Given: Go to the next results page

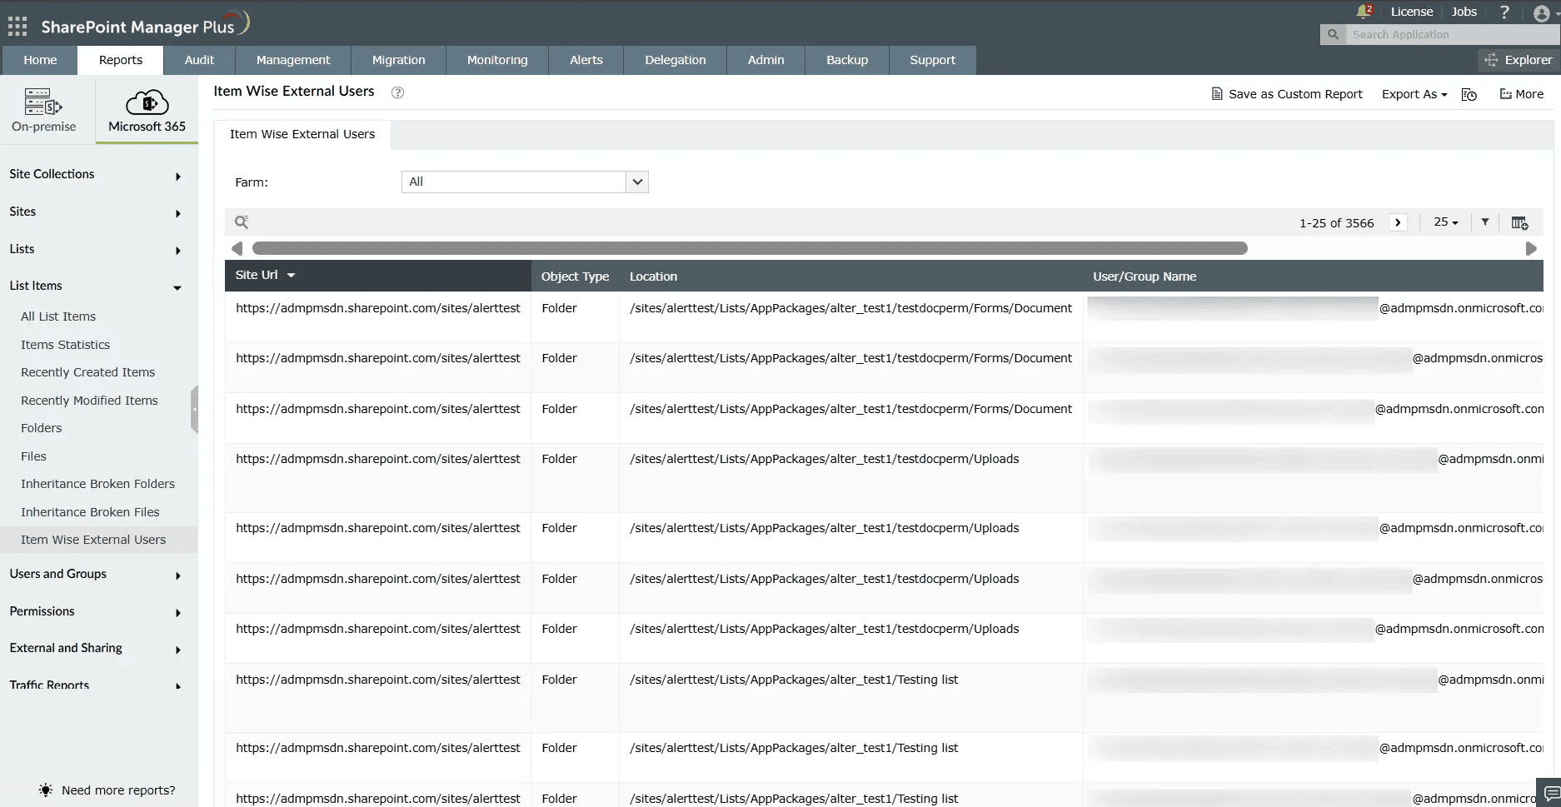Looking at the screenshot, I should pyautogui.click(x=1398, y=222).
